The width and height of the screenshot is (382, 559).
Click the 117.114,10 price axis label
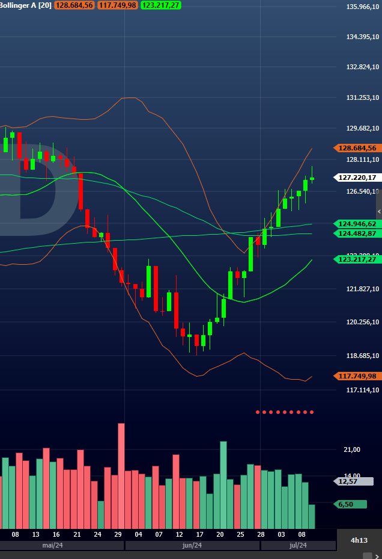(362, 390)
